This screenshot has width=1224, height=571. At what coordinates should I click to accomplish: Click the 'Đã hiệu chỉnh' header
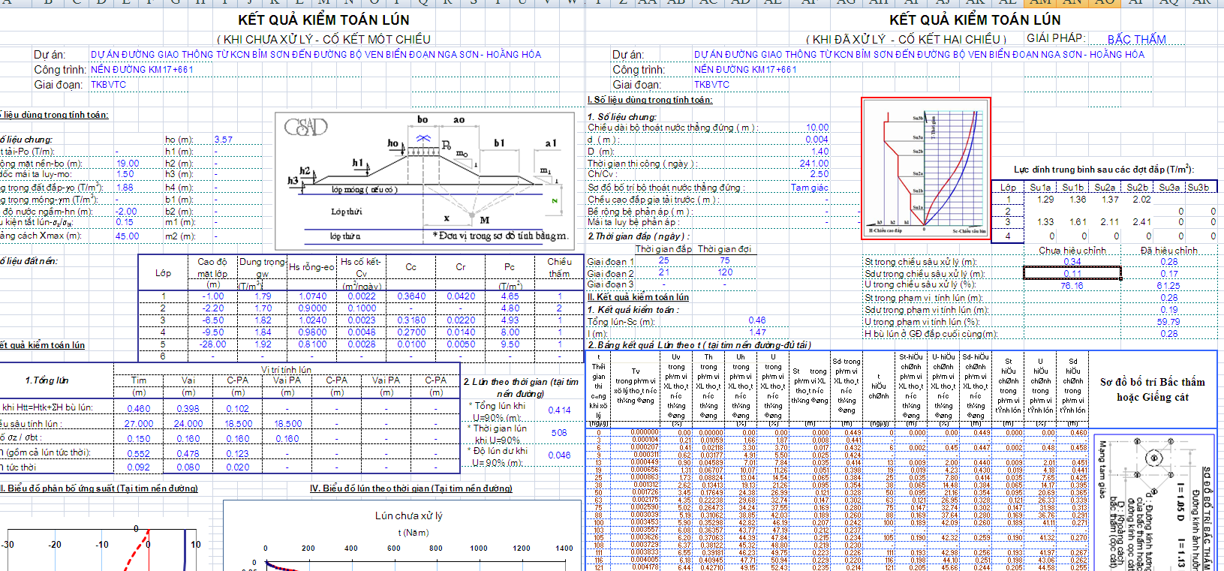coord(1168,251)
